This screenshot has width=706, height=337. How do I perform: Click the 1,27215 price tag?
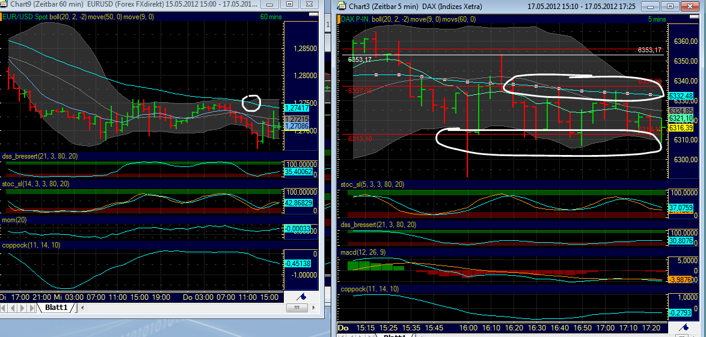click(296, 119)
